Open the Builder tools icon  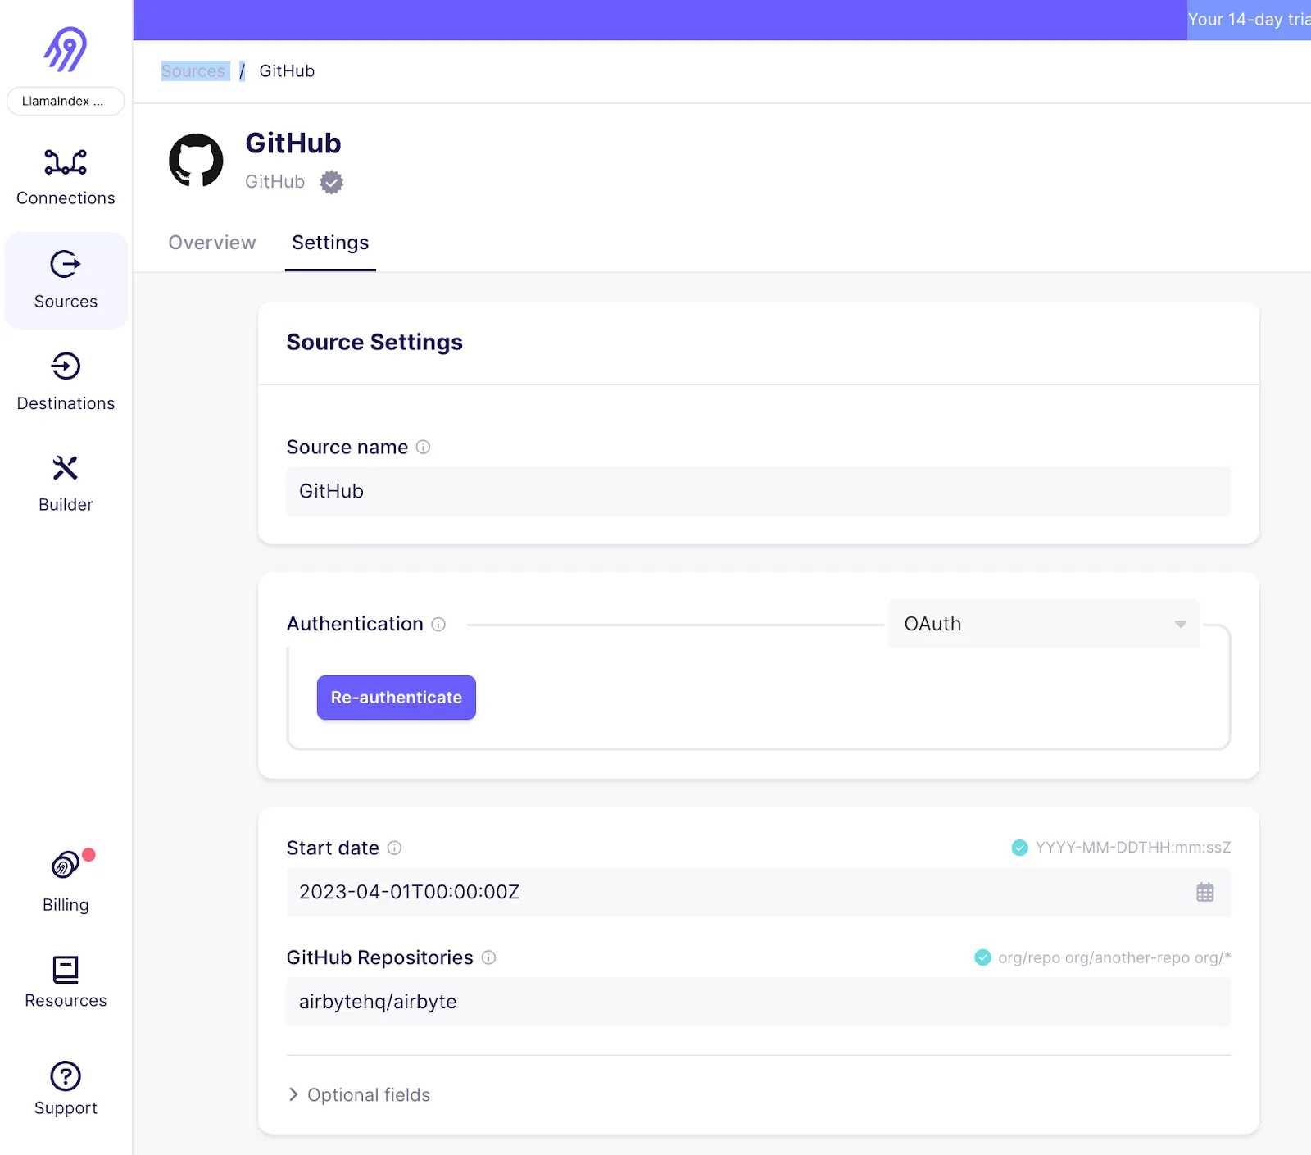tap(66, 467)
